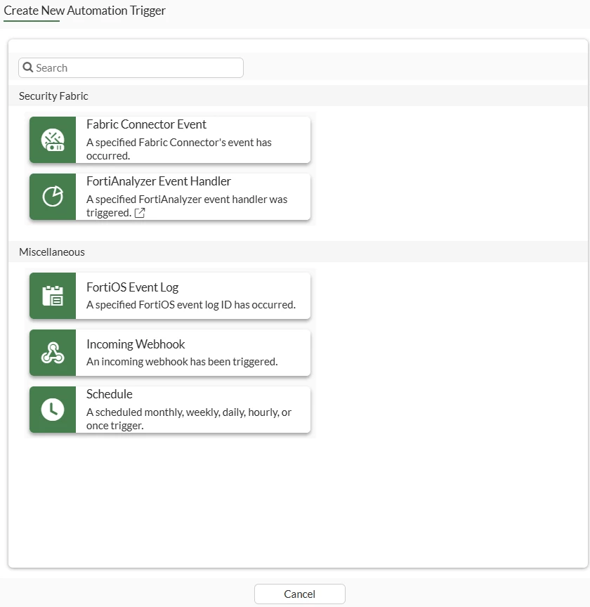
Task: Click 'An incoming webhook has been triggered' text
Action: coord(182,362)
